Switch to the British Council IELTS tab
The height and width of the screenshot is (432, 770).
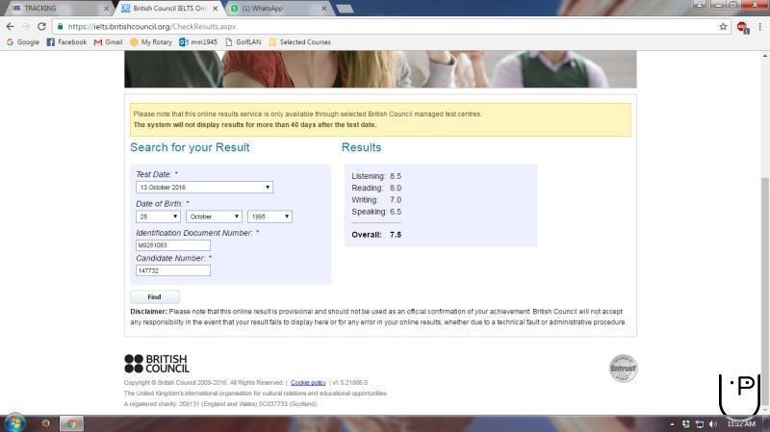coord(167,9)
